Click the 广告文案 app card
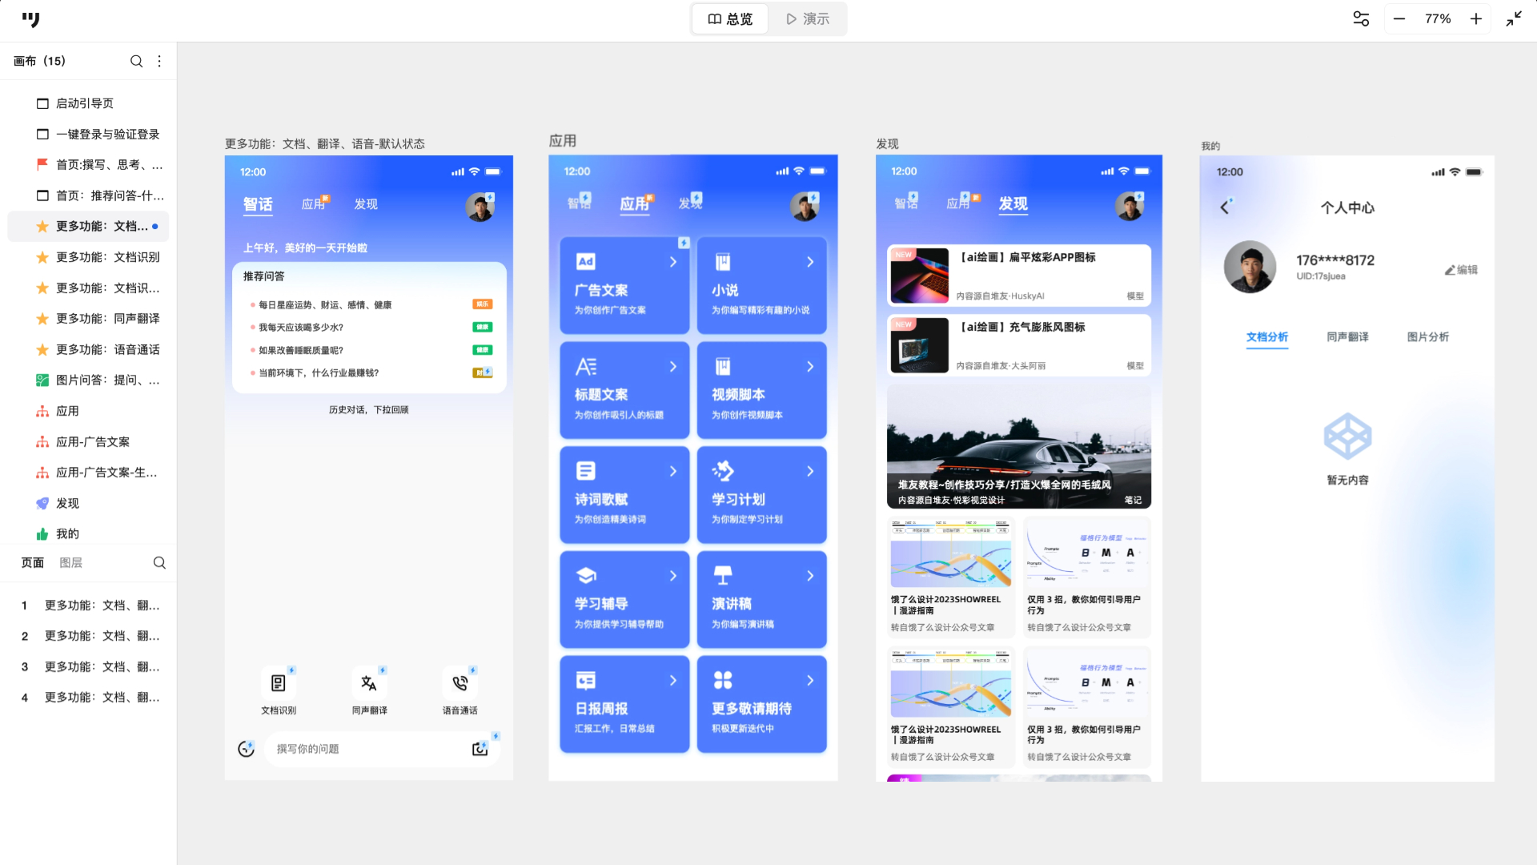 pyautogui.click(x=624, y=285)
